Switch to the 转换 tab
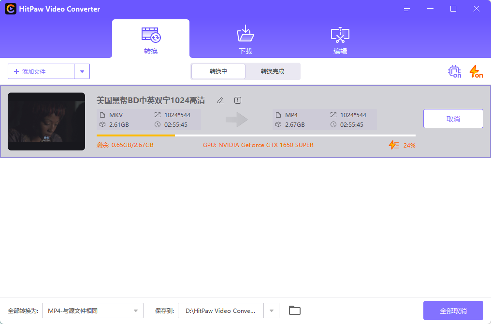The image size is (491, 324). 151,39
